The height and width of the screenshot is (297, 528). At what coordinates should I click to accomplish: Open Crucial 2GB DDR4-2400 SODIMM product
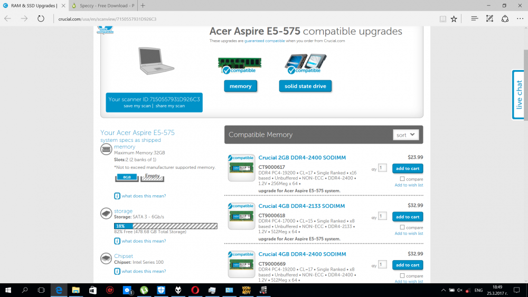pos(302,157)
